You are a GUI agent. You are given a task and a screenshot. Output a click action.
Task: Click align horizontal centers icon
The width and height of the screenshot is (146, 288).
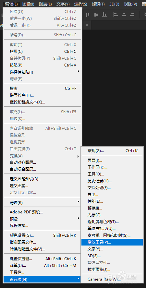[x=124, y=15]
